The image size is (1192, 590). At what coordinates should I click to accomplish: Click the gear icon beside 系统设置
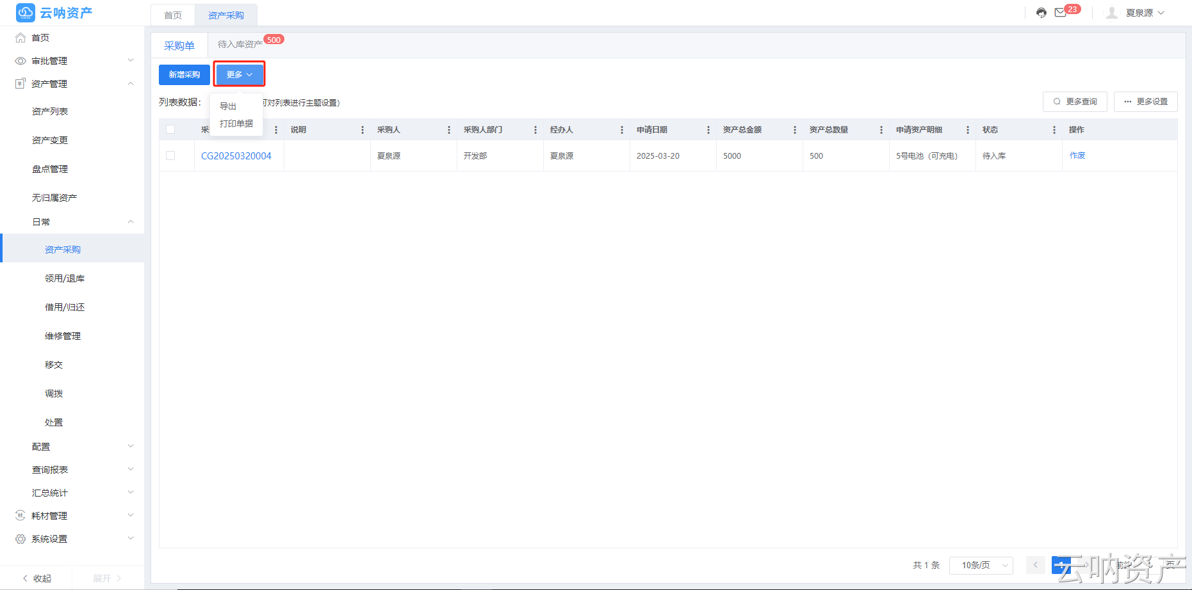pos(20,539)
